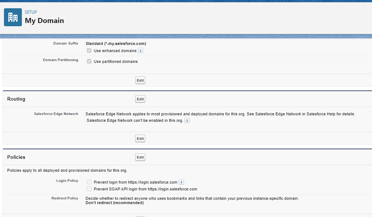Select the 'Decide whether to redirect anyone' description
372x217 pixels.
click(x=192, y=198)
